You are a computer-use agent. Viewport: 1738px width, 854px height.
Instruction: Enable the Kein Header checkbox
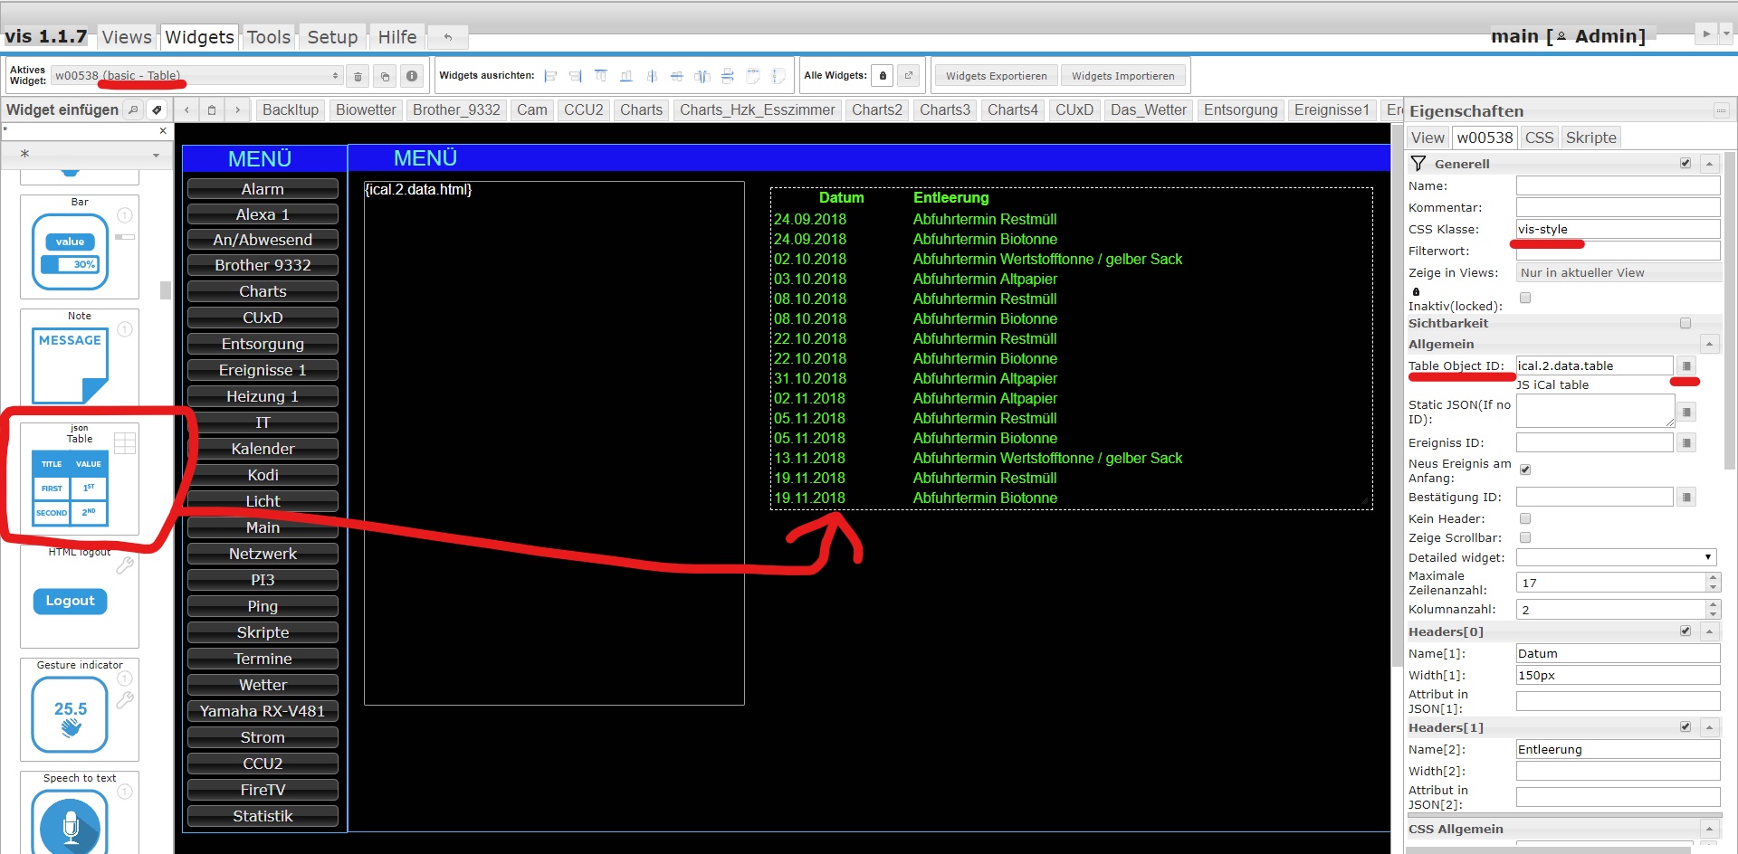[1525, 518]
